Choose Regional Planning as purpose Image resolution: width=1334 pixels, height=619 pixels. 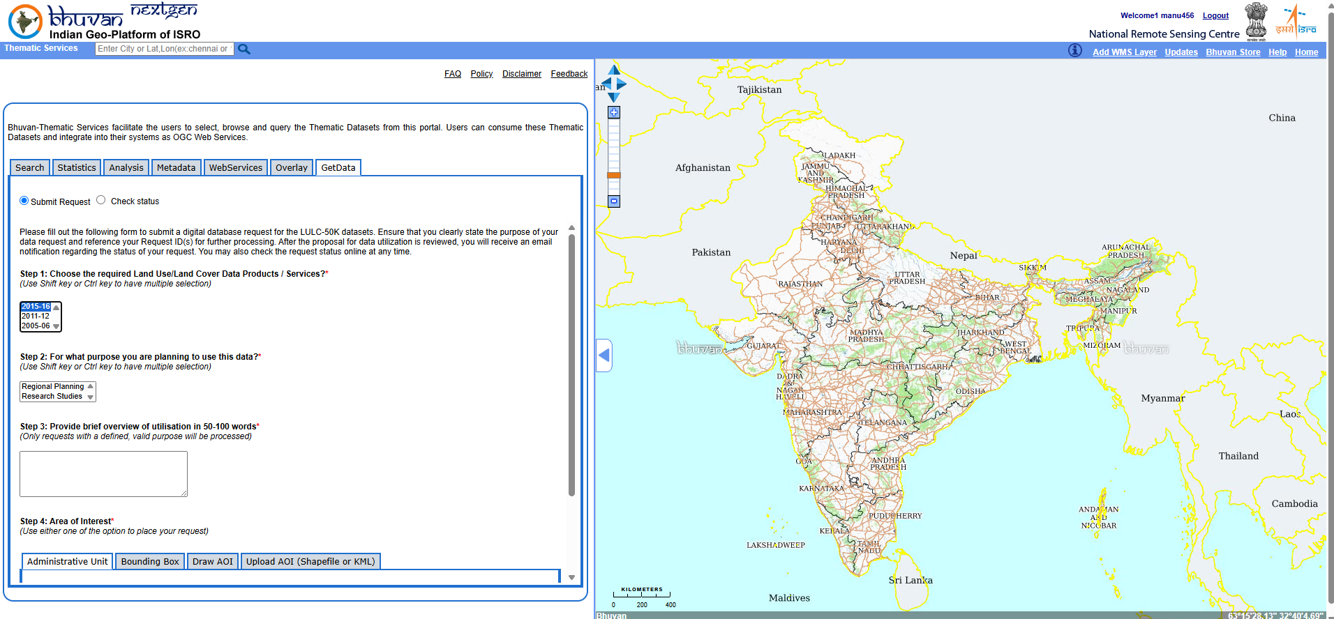[53, 387]
